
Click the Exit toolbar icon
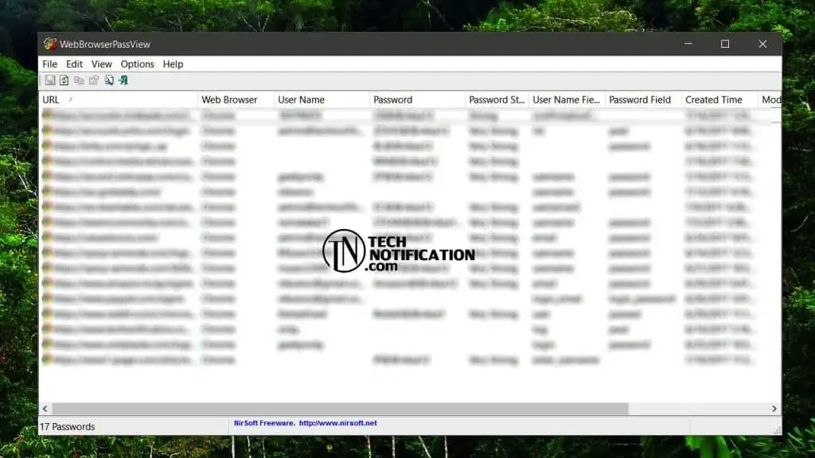tap(123, 80)
